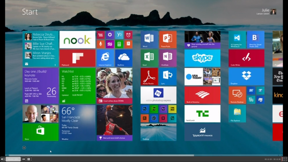288x162 pixels.
Task: Launch PowerPoint tile
Action: [168, 39]
